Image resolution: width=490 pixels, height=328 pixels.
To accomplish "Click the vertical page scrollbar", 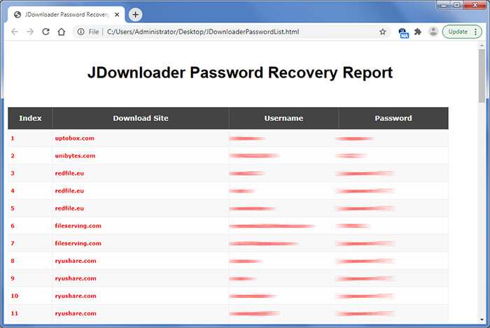I will (482, 77).
